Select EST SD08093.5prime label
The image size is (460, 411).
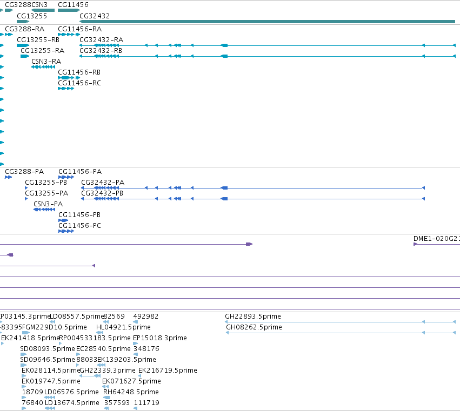pyautogui.click(x=48, y=349)
